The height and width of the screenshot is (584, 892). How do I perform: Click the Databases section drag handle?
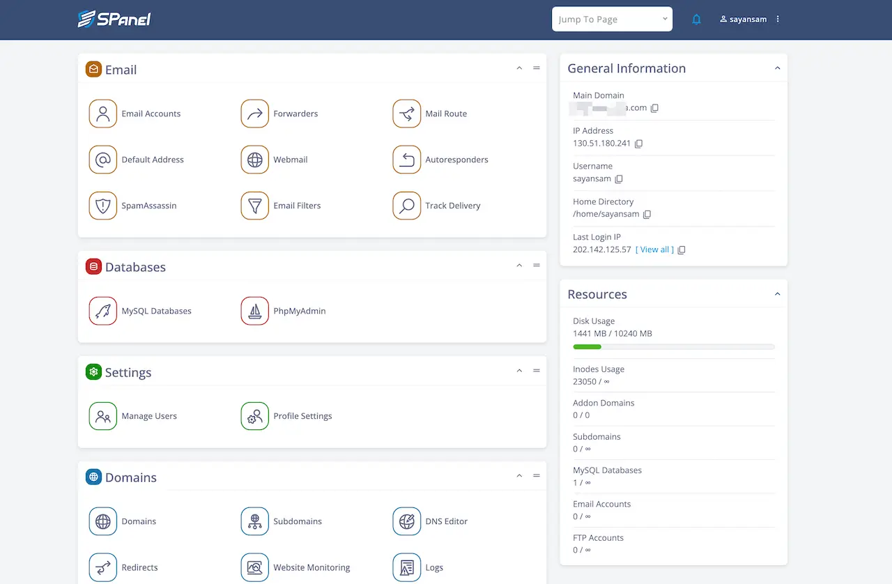(537, 266)
